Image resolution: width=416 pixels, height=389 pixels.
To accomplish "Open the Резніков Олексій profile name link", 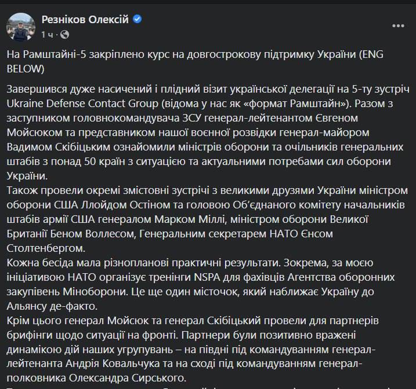I will (85, 20).
